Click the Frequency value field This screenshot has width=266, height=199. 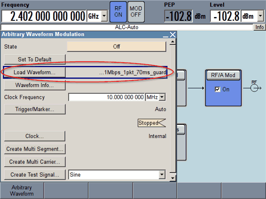coord(44,16)
